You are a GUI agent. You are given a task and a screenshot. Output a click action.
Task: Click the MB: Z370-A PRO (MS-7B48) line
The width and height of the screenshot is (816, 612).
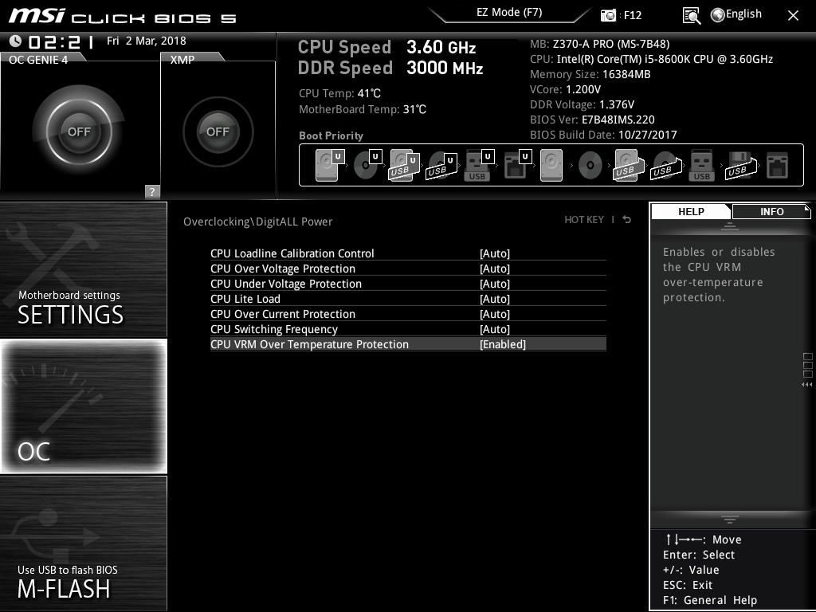599,45
